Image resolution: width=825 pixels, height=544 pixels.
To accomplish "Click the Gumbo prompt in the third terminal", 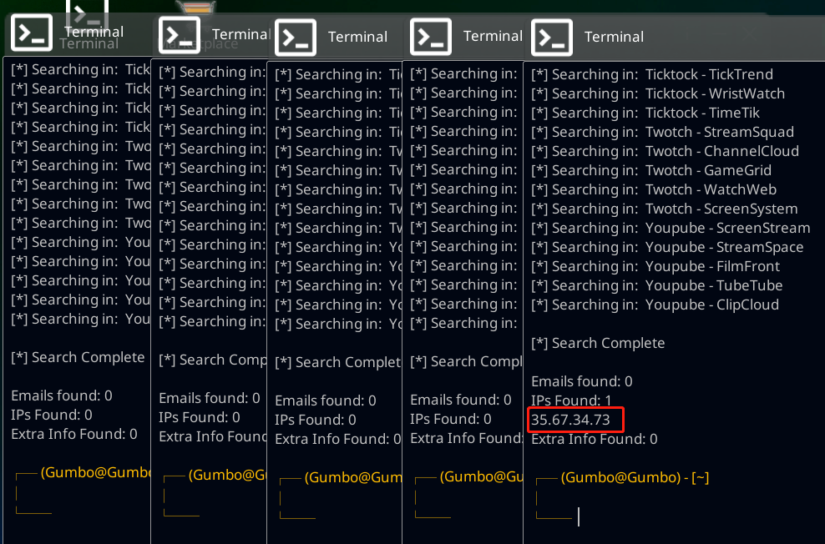I will coord(353,477).
